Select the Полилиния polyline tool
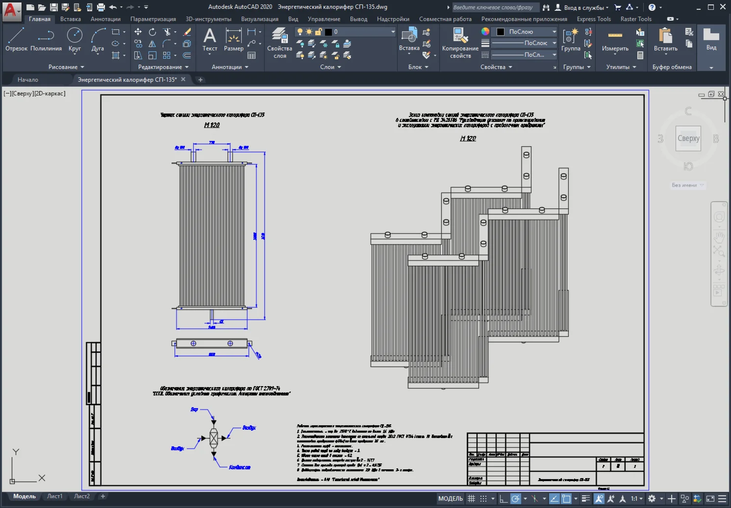 [x=46, y=40]
